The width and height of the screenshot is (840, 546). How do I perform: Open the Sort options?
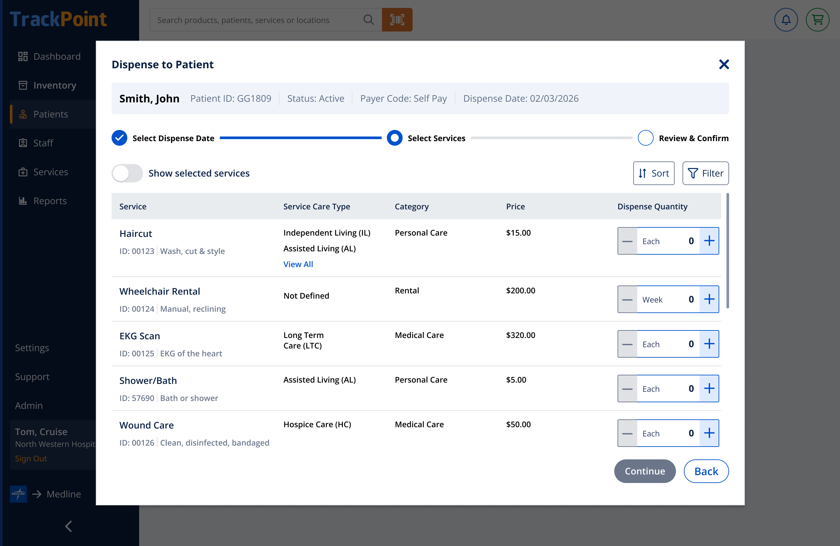click(654, 173)
